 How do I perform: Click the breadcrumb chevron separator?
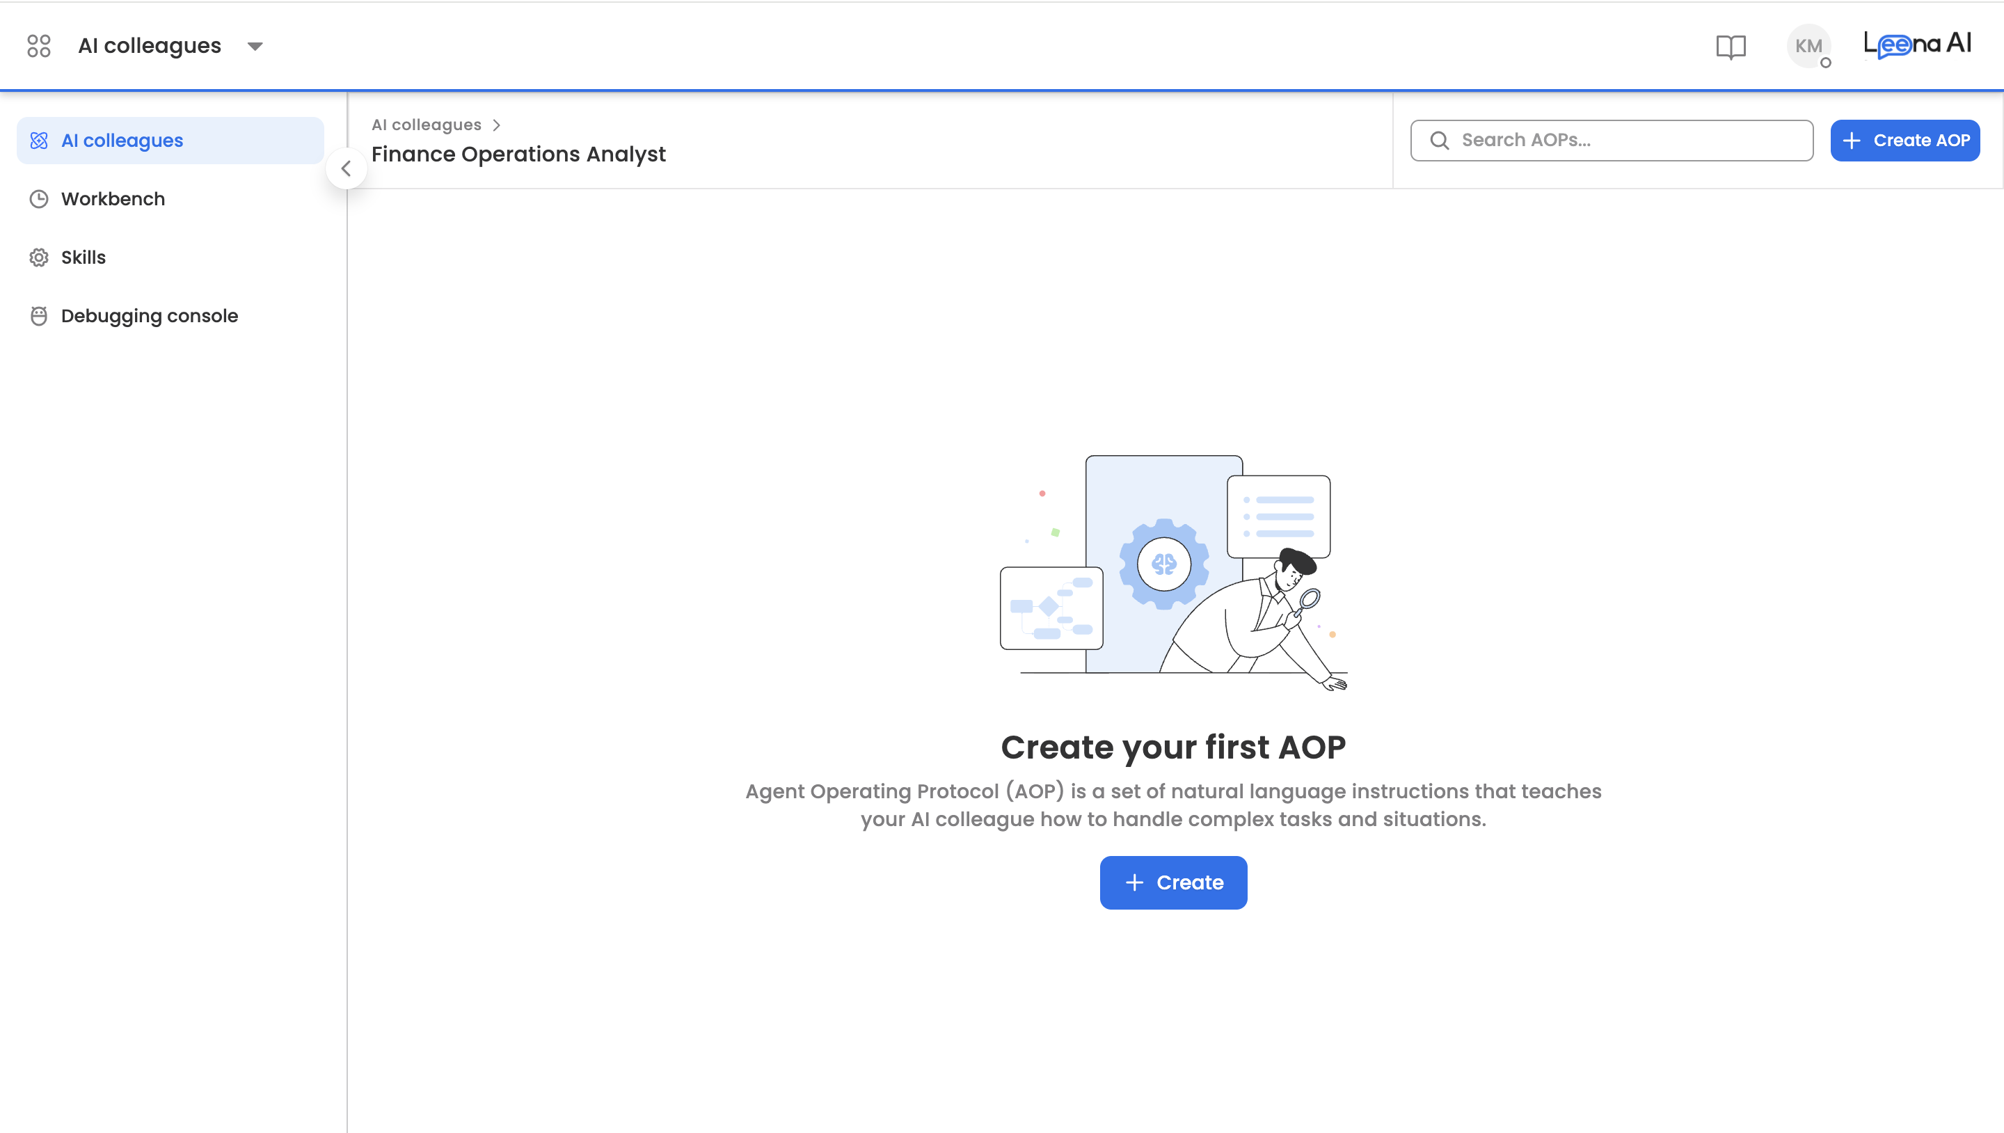pos(496,125)
